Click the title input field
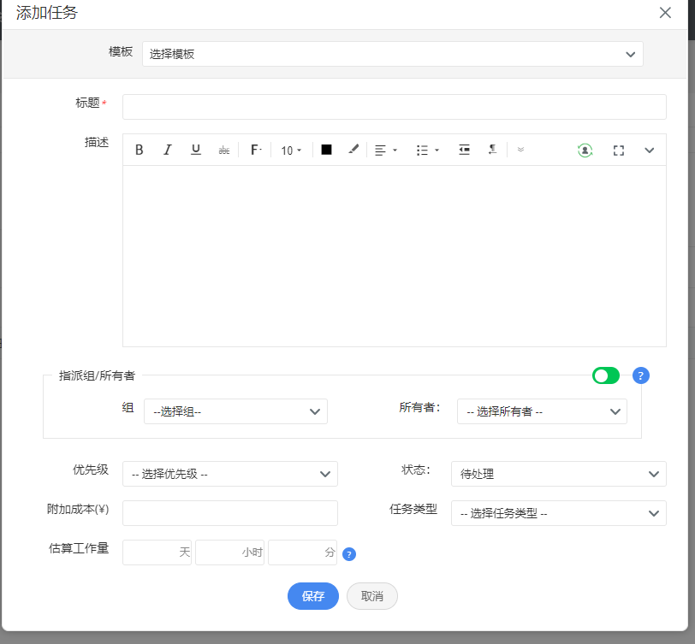 pyautogui.click(x=394, y=107)
